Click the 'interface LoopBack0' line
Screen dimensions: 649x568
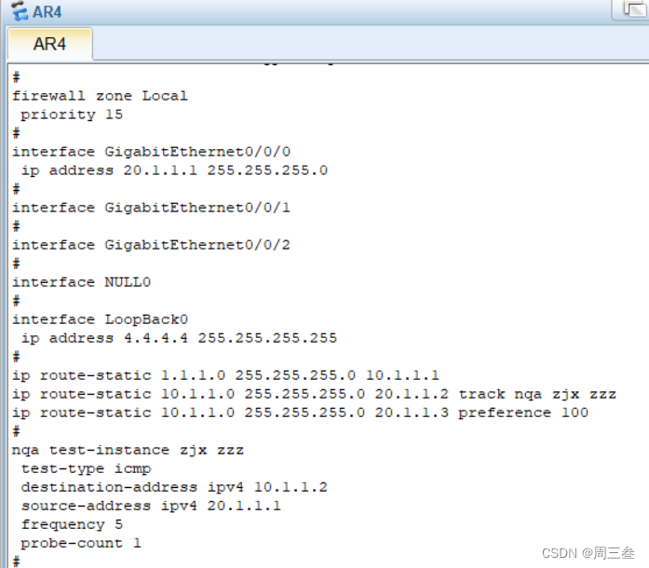tap(100, 319)
